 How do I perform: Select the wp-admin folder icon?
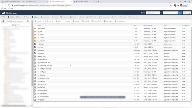(35, 35)
